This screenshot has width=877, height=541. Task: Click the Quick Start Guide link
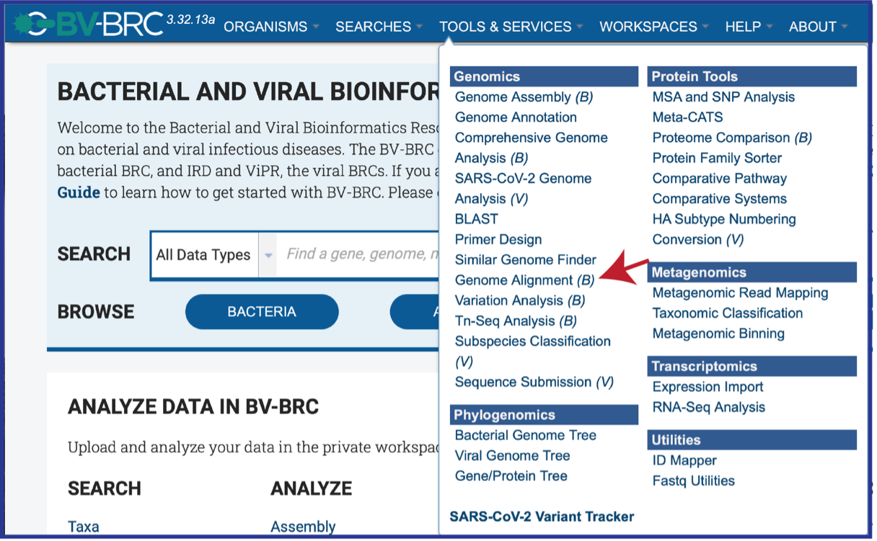(x=78, y=193)
